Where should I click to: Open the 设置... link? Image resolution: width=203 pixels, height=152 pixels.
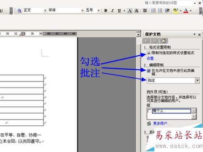(x=152, y=58)
